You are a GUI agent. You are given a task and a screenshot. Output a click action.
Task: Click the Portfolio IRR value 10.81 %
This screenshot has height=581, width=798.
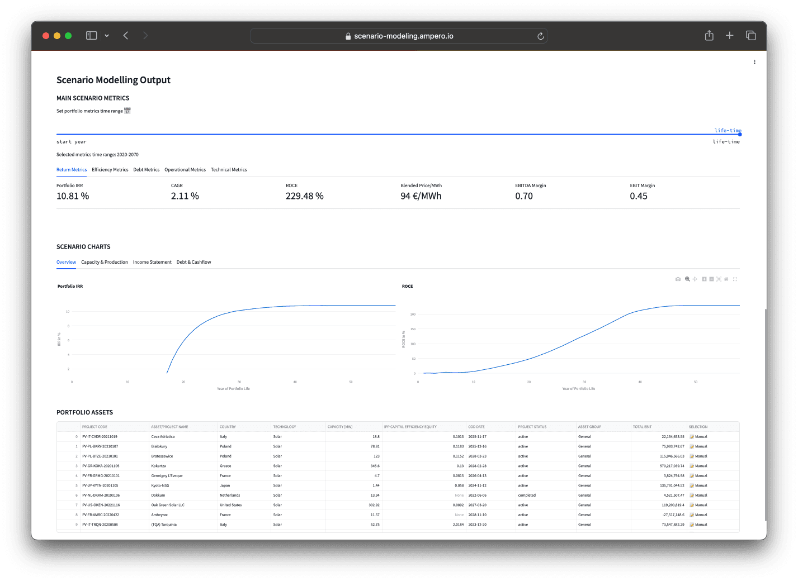73,196
